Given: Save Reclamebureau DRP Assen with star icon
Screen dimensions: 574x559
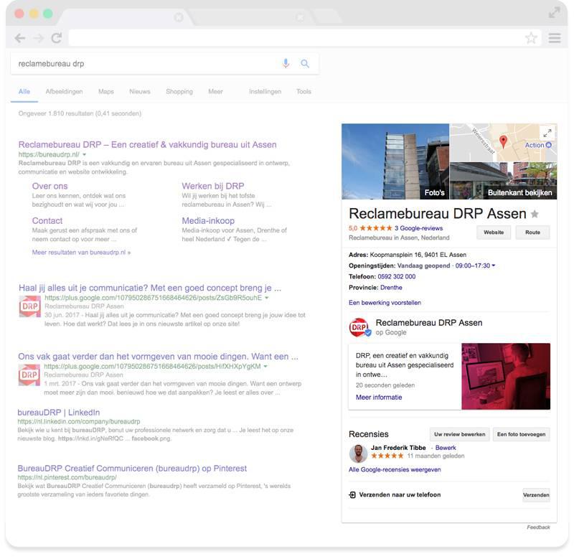Looking at the screenshot, I should [x=535, y=214].
